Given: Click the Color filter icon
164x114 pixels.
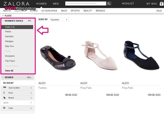Looking at the screenshot, I should pyautogui.click(x=4, y=108).
